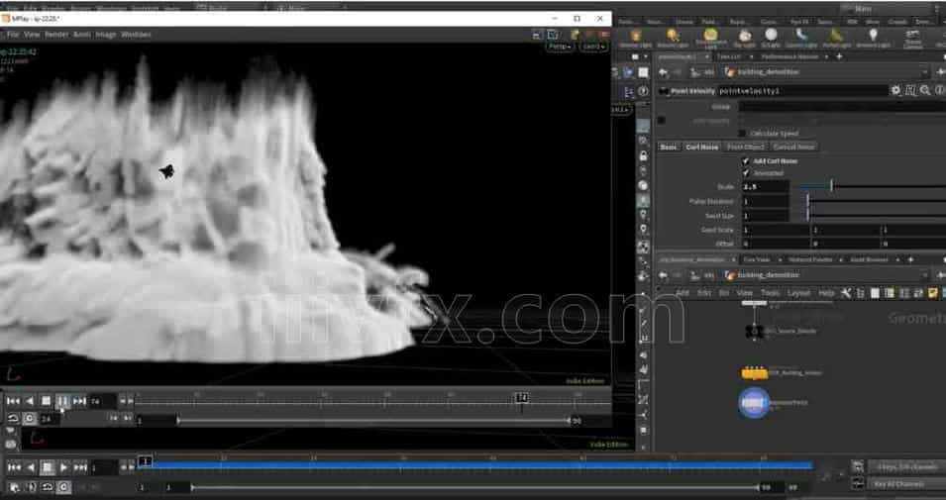Open the Render menu in MPlay

tap(56, 35)
